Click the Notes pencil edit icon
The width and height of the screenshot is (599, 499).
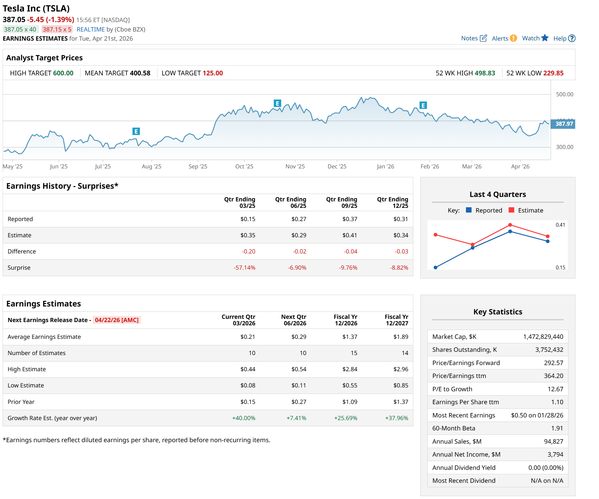(483, 38)
